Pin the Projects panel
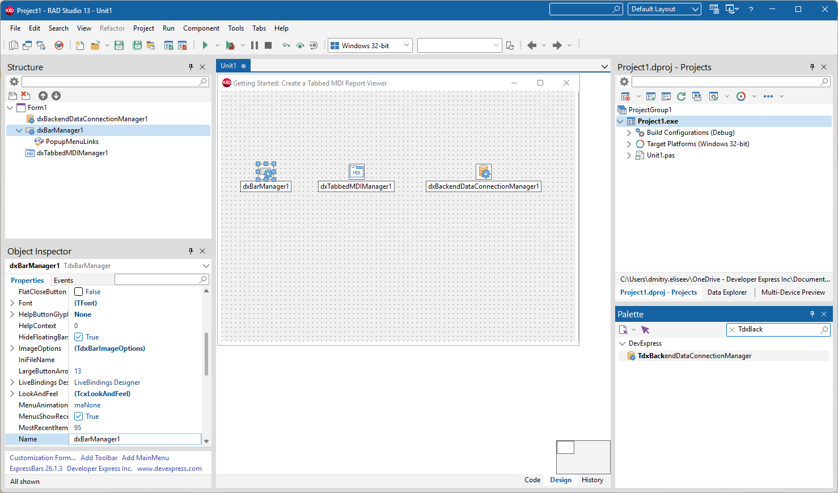 (x=812, y=67)
